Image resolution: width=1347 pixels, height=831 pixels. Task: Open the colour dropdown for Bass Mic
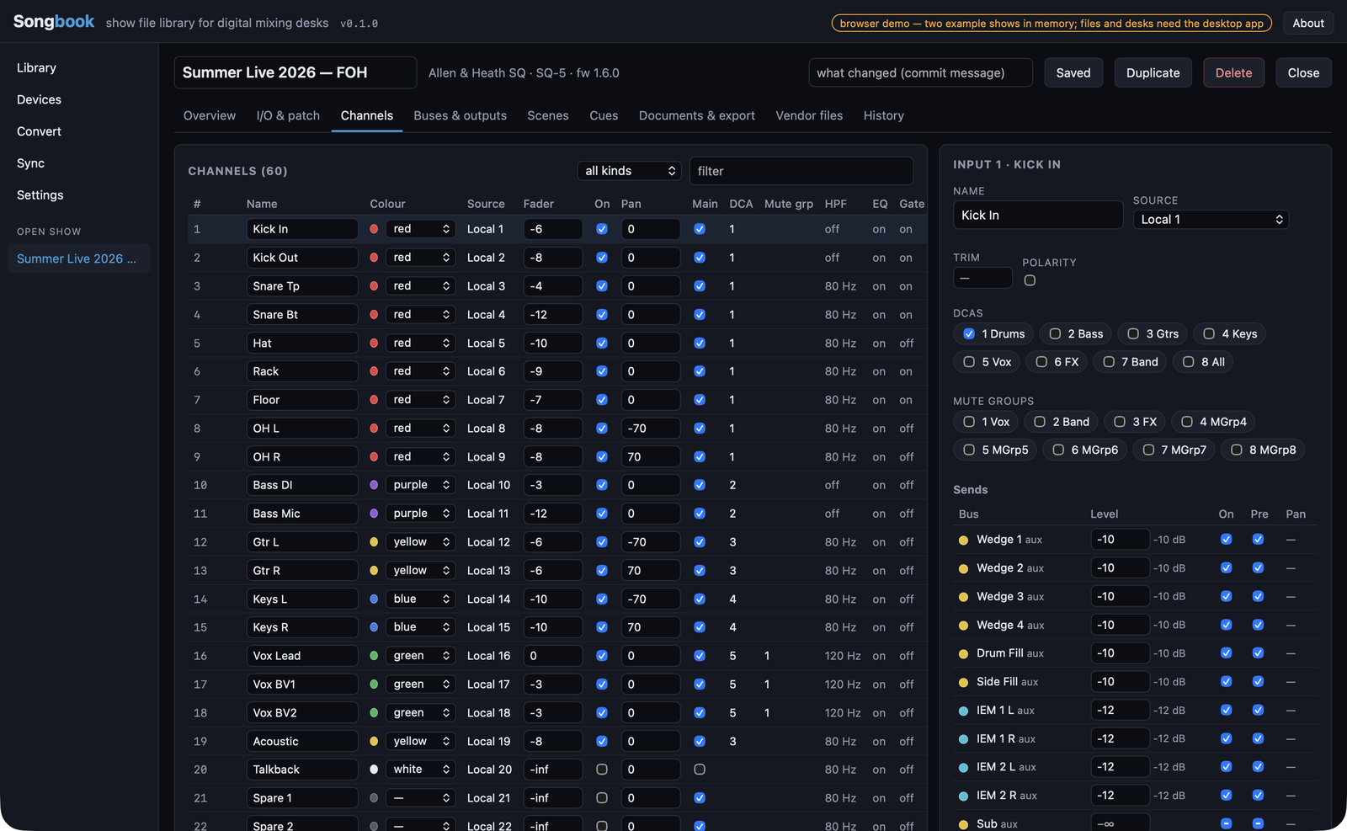(421, 514)
